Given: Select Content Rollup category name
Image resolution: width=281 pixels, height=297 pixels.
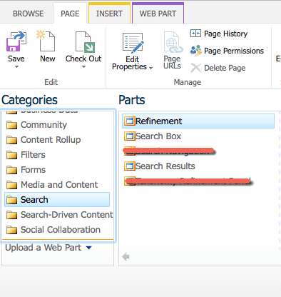Looking at the screenshot, I should tap(51, 140).
